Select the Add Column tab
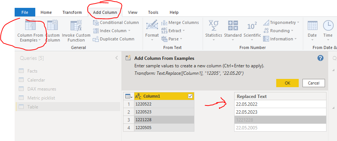 [x=105, y=12]
